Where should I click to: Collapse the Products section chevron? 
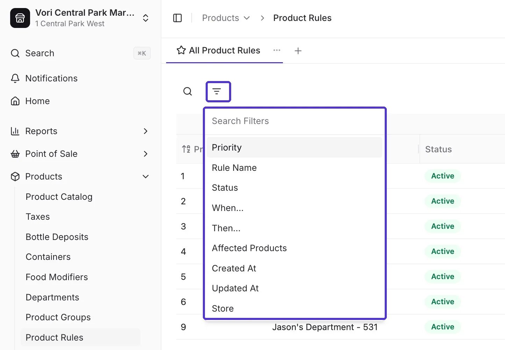tap(146, 176)
